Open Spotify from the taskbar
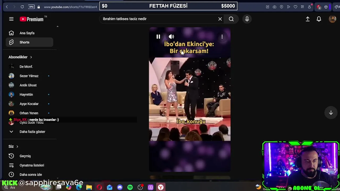Viewport: 340px width, 191px height. coord(130,188)
